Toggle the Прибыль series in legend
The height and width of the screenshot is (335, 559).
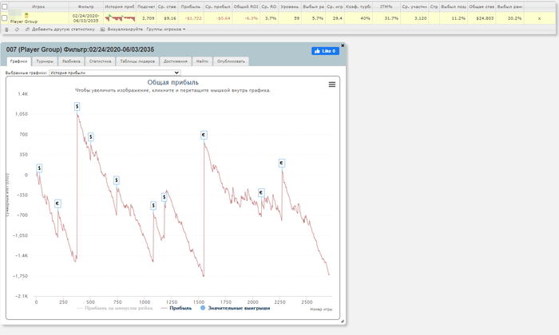click(x=176, y=309)
